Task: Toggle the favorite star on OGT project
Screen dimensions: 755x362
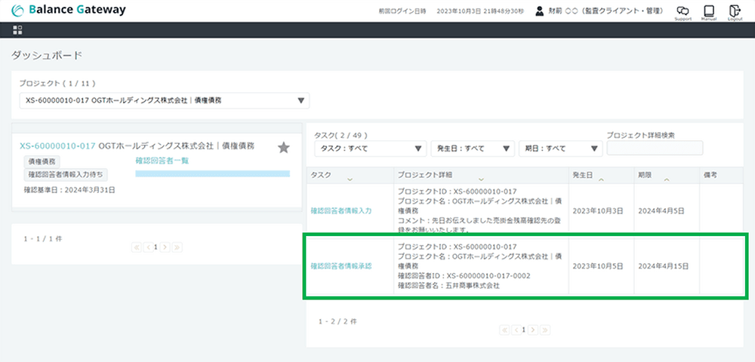Action: [x=284, y=147]
